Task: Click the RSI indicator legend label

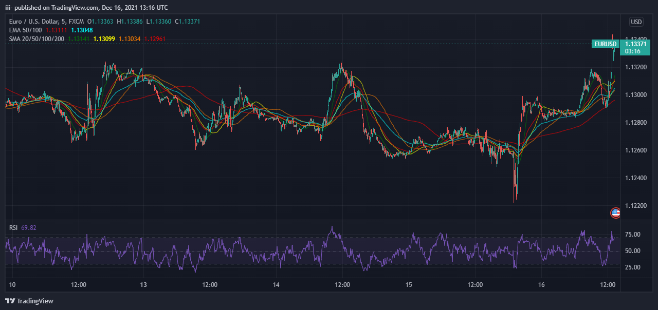Action: [x=13, y=227]
